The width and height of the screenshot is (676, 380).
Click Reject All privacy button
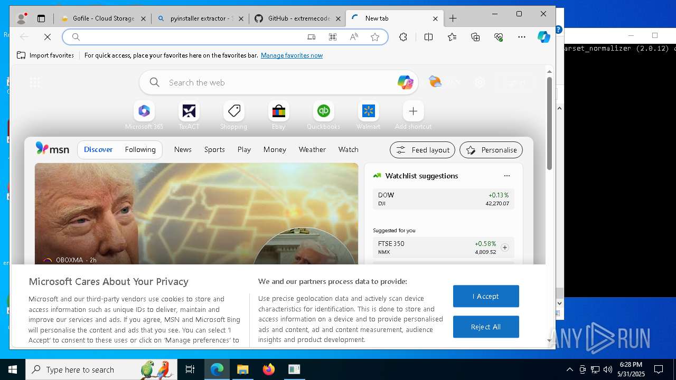[x=486, y=327]
